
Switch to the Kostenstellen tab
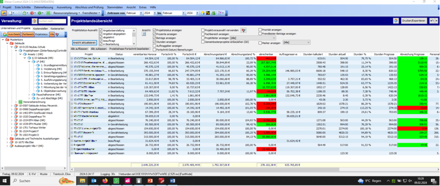tap(41, 29)
